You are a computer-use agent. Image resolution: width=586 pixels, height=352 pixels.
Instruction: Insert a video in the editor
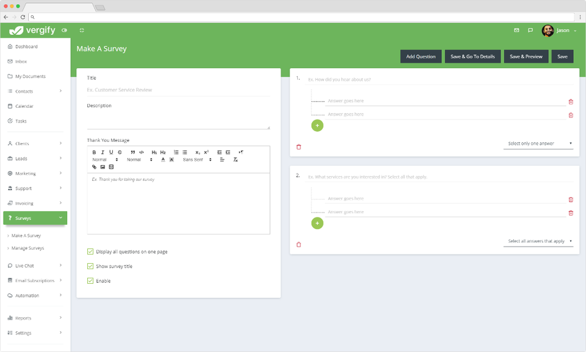click(x=111, y=167)
